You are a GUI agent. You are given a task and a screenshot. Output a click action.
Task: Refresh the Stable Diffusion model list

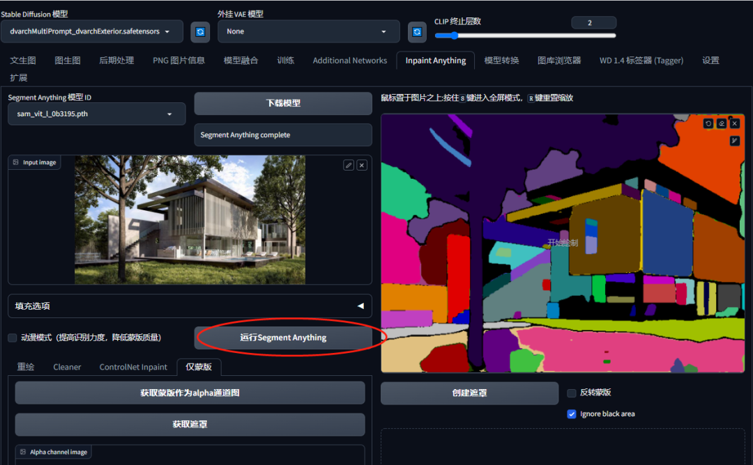click(200, 31)
